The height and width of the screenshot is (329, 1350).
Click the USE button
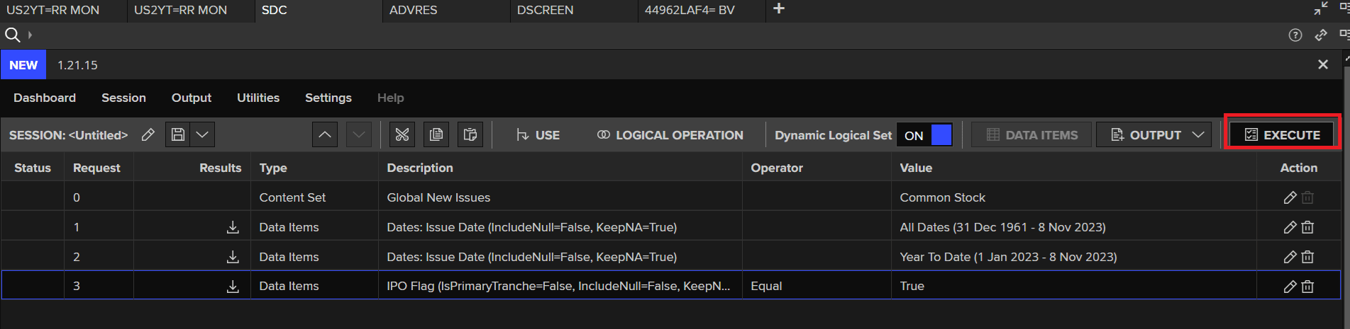tap(538, 135)
